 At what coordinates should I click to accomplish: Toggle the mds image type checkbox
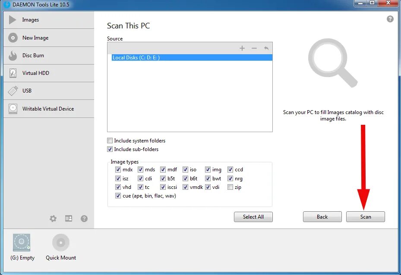[x=140, y=170]
